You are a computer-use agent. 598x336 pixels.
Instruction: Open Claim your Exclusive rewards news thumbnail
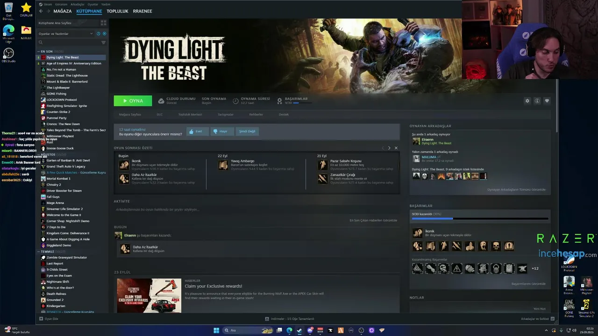tap(149, 295)
